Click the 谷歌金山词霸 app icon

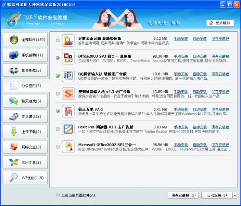point(68,41)
